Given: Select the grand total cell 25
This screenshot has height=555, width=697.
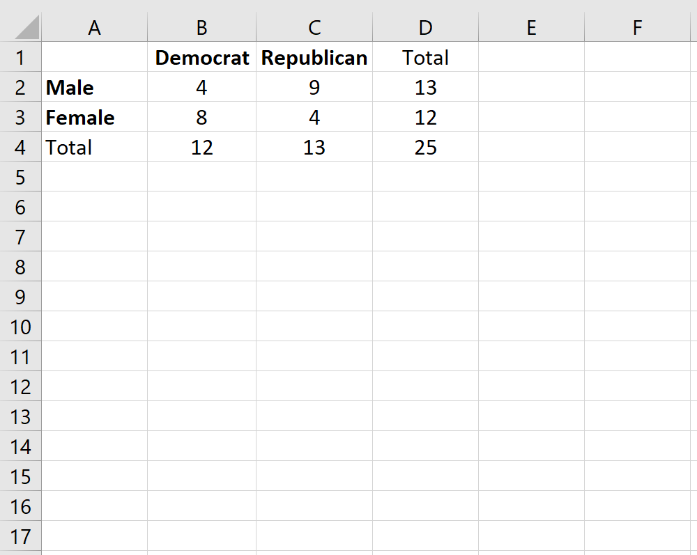Looking at the screenshot, I should pos(425,147).
